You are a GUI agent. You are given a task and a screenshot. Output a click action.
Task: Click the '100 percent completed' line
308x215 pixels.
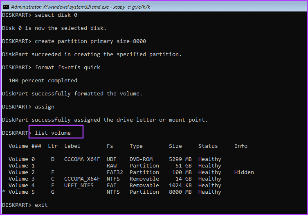pos(43,81)
